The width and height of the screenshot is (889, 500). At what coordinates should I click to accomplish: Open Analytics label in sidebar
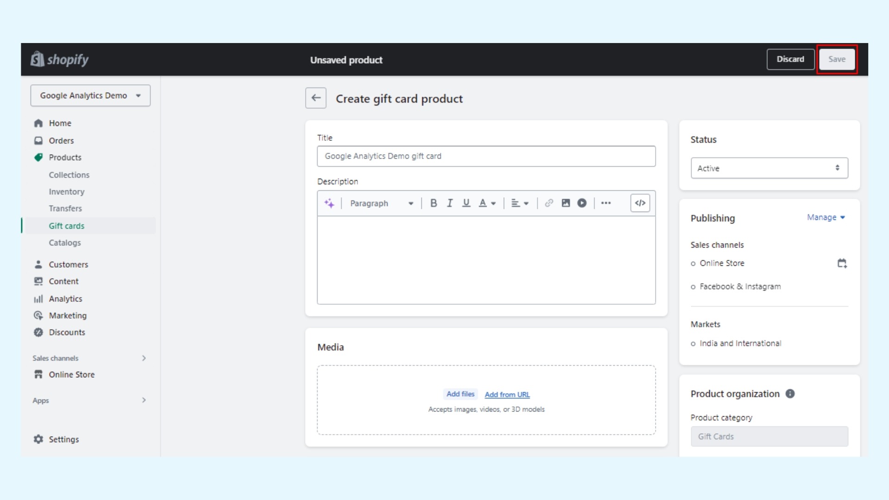click(x=65, y=299)
